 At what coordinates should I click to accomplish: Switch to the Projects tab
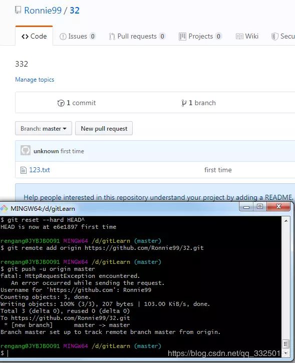coord(200,37)
